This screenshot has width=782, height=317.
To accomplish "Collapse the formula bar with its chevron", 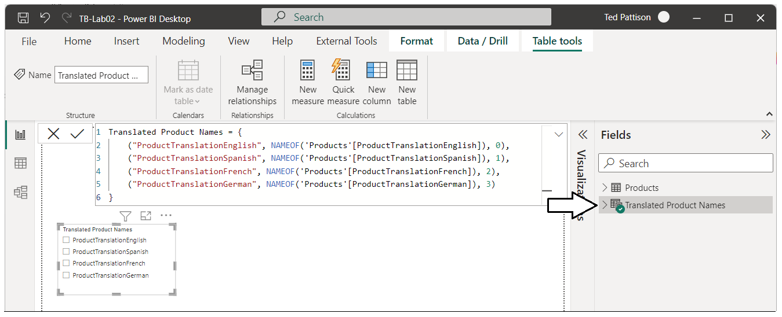I will [x=559, y=134].
